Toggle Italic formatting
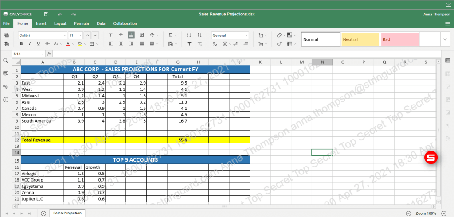 click(x=30, y=44)
